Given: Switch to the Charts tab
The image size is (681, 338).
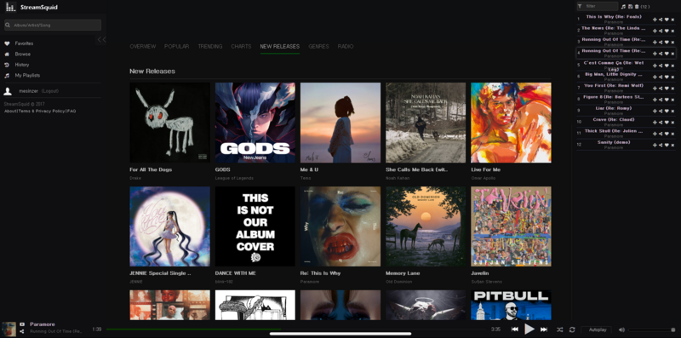Looking at the screenshot, I should click(x=241, y=47).
